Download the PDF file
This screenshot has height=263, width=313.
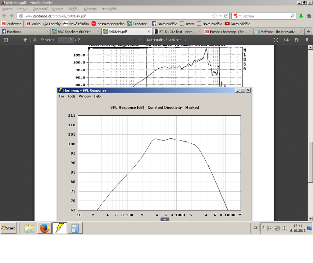297,40
